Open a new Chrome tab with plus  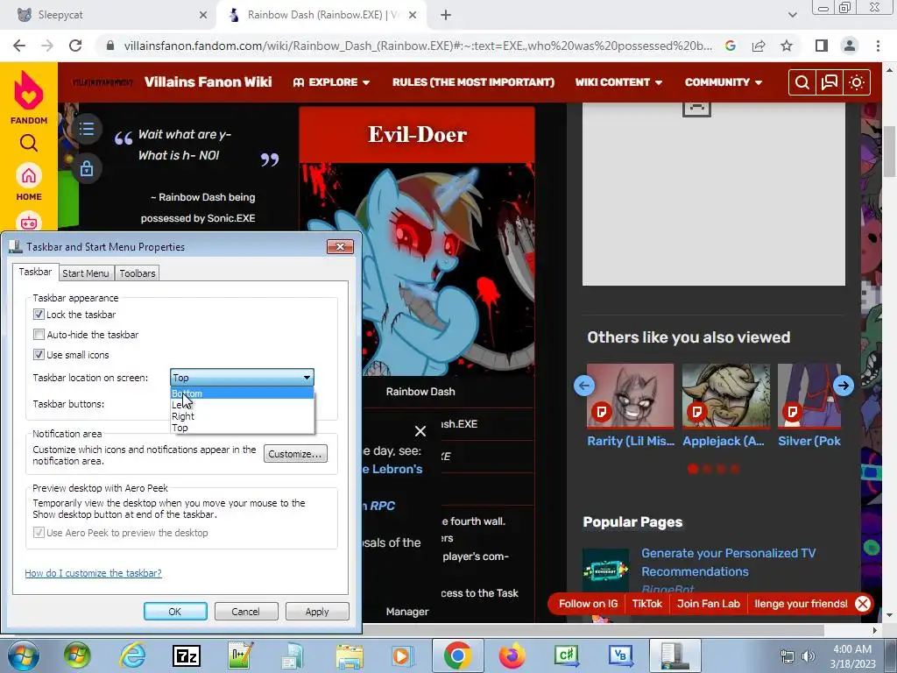click(x=446, y=15)
